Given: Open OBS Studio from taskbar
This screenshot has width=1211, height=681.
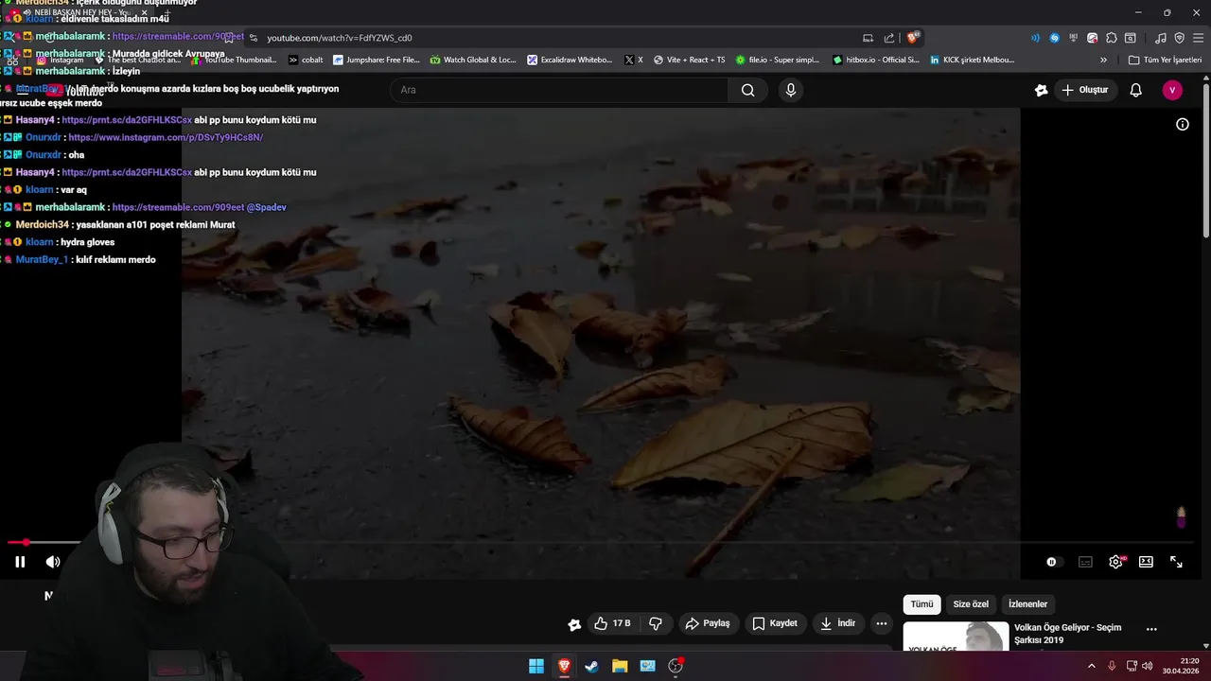Looking at the screenshot, I should [676, 666].
